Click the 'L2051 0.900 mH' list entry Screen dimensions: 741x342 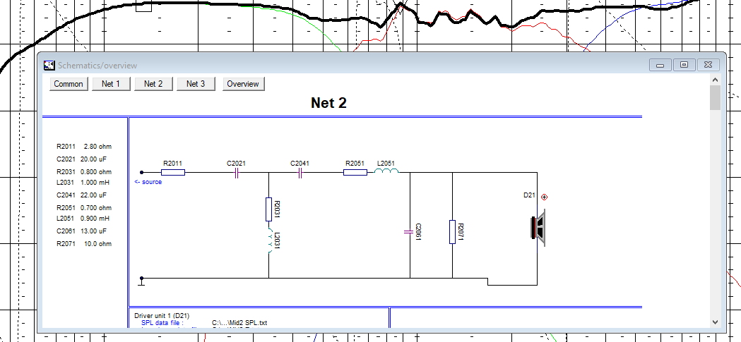[x=83, y=219]
